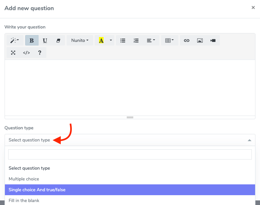
Task: Click the insert video icon
Action: click(213, 41)
